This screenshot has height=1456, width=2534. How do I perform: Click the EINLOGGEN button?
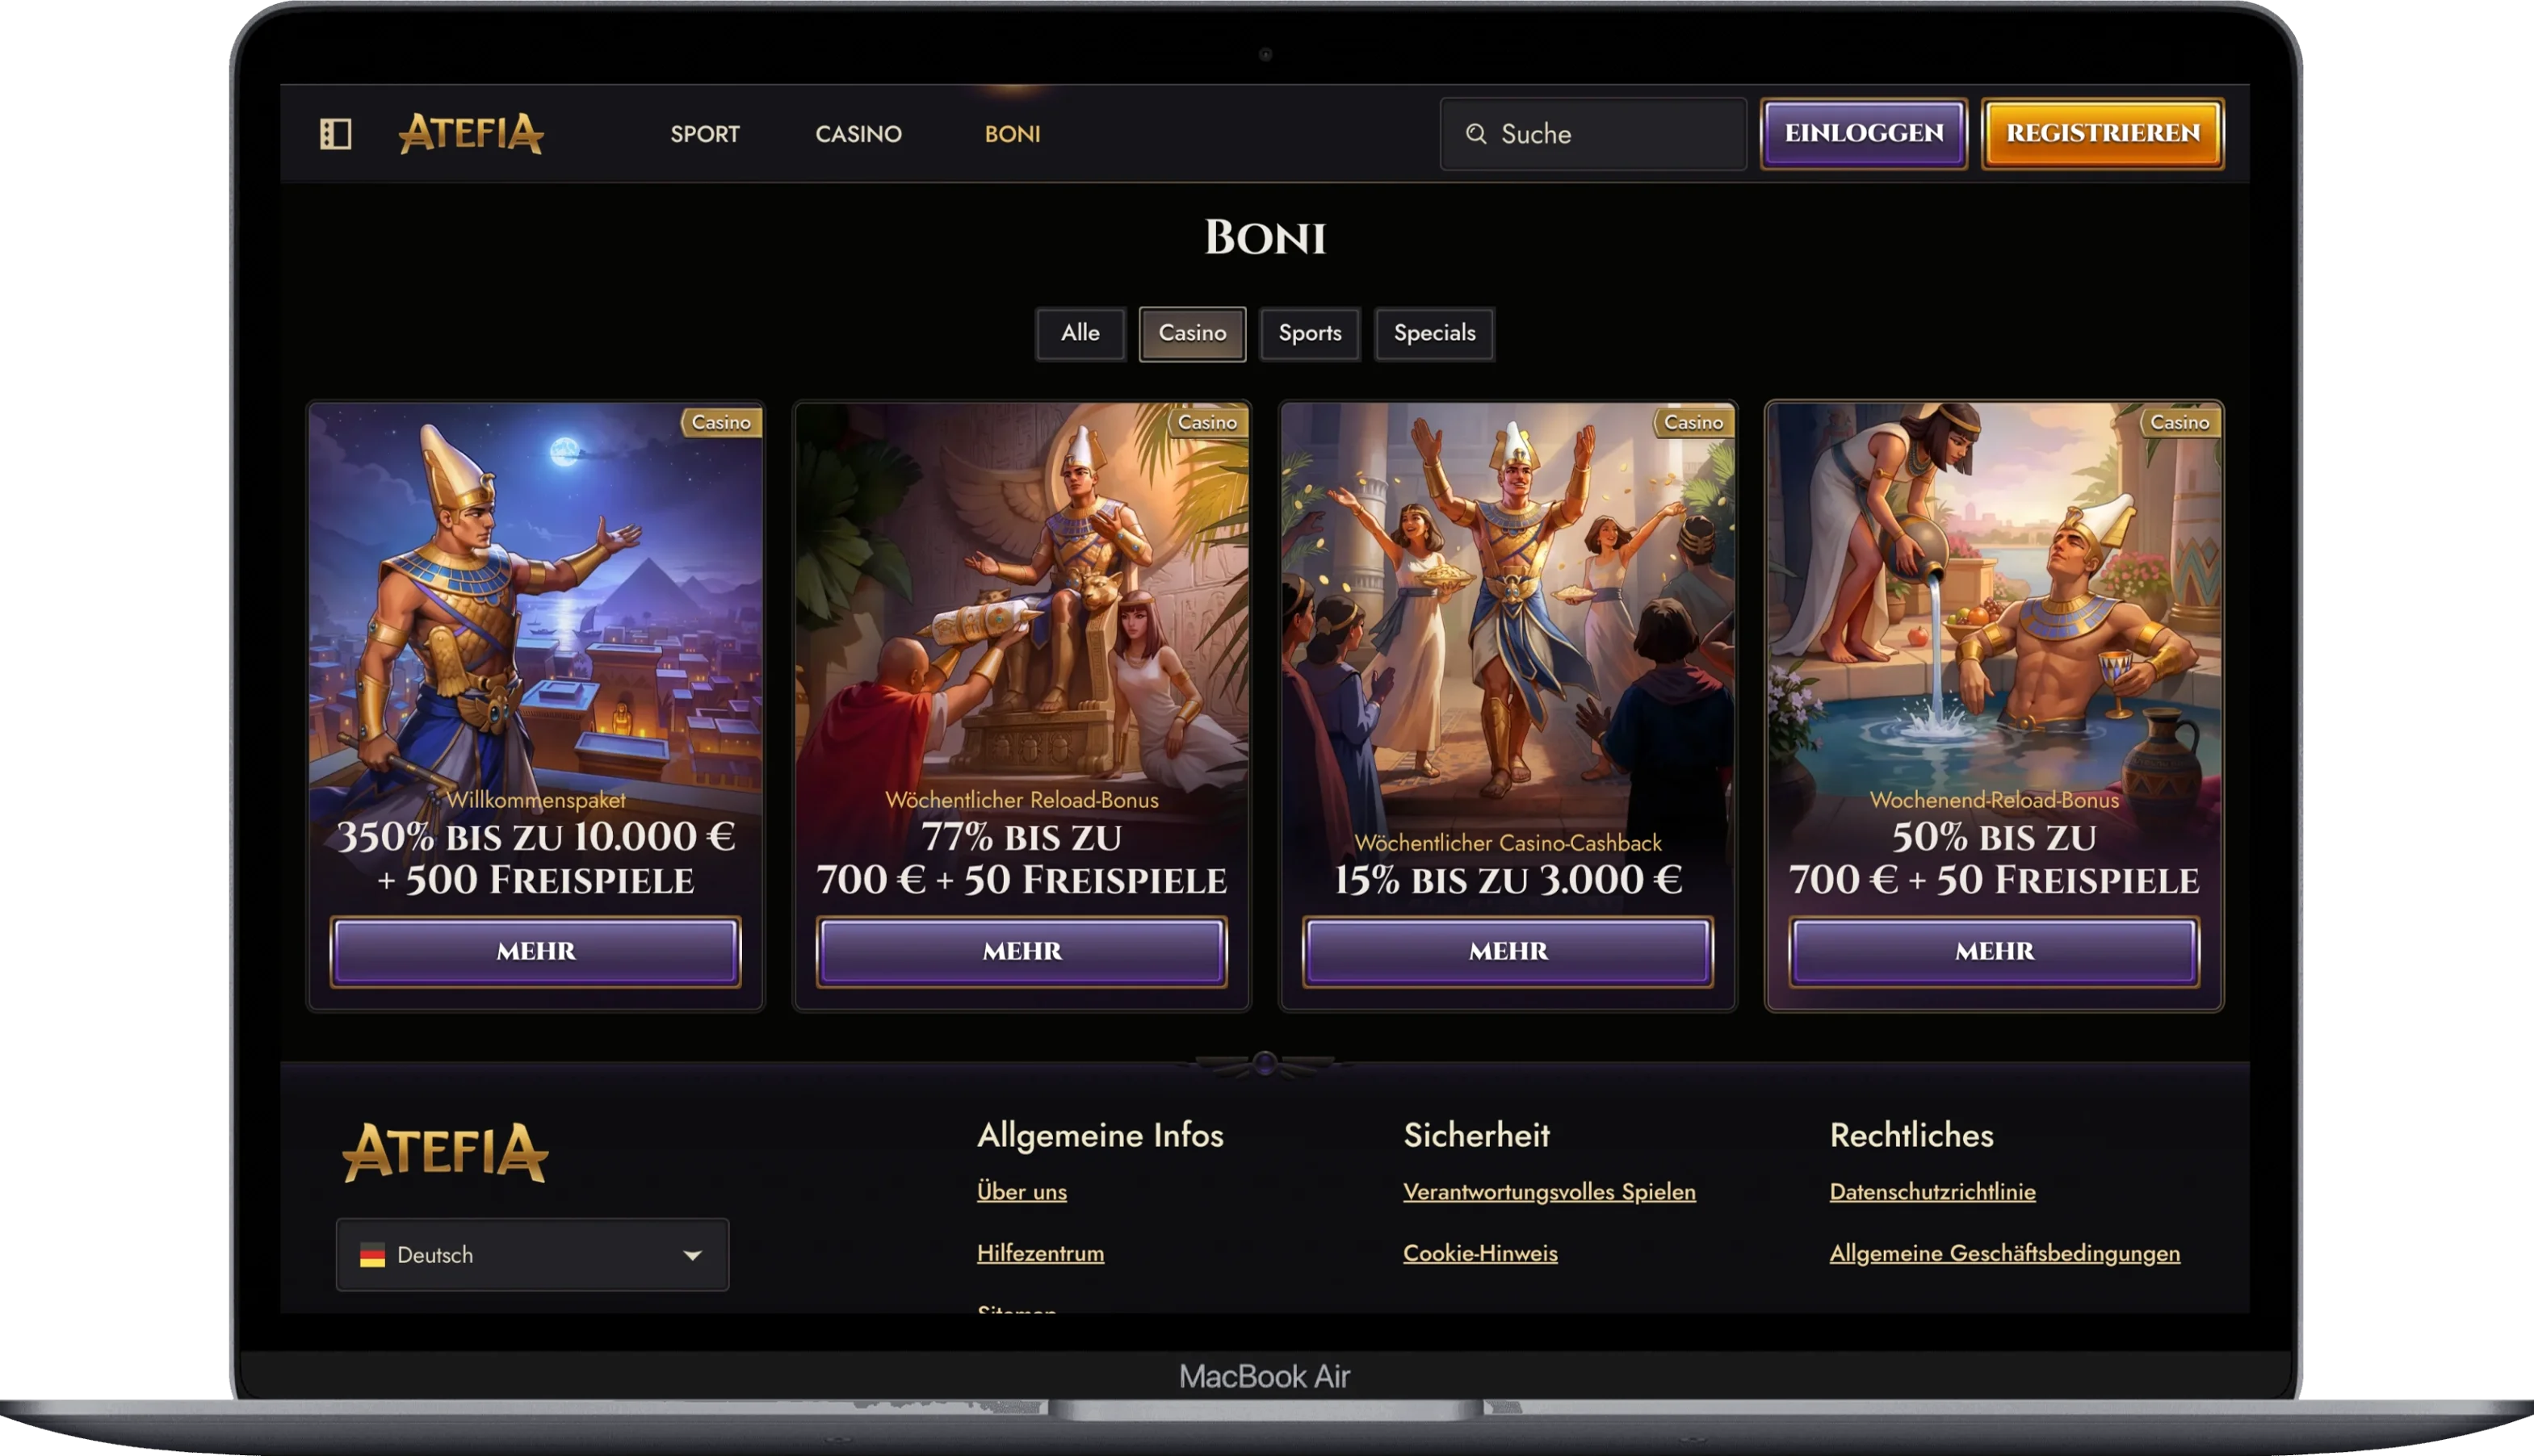click(1864, 133)
